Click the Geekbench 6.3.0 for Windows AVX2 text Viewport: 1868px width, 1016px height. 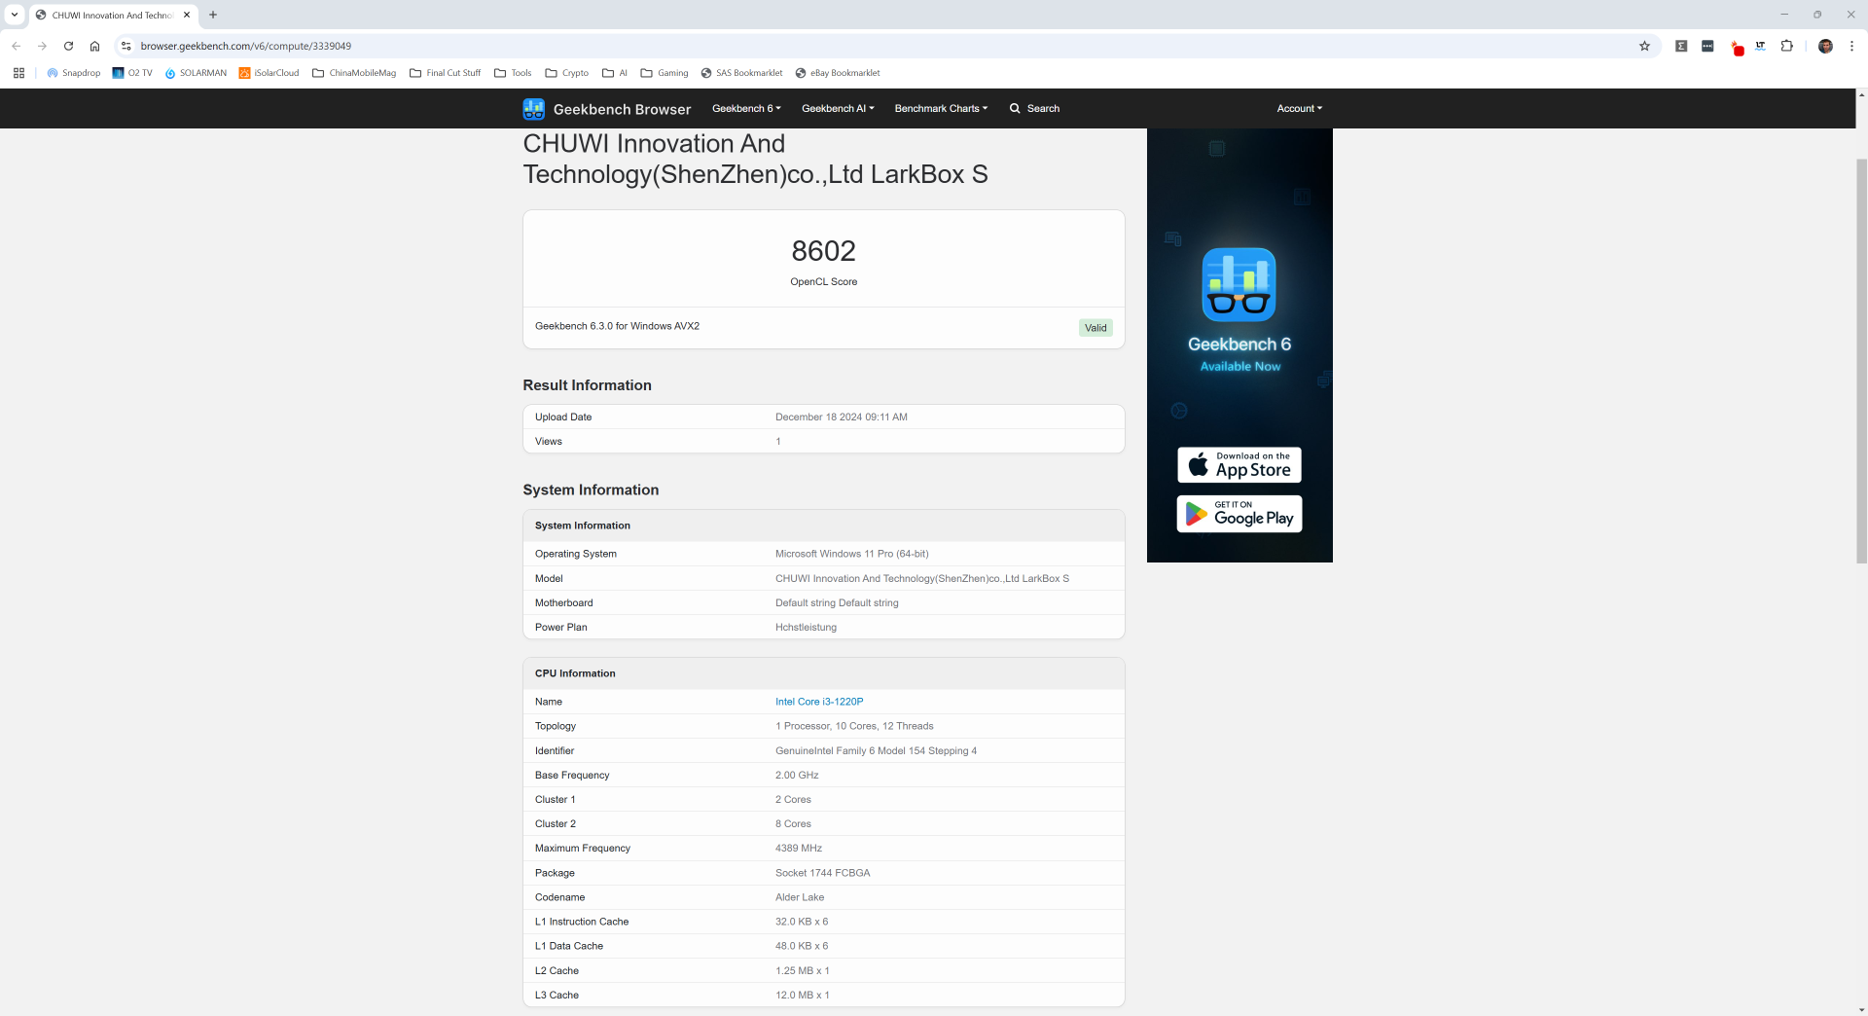click(x=617, y=327)
